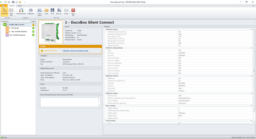The height and width of the screenshot is (139, 256).
Task: Click the Flow capacity value 375
Action: (x=180, y=36)
